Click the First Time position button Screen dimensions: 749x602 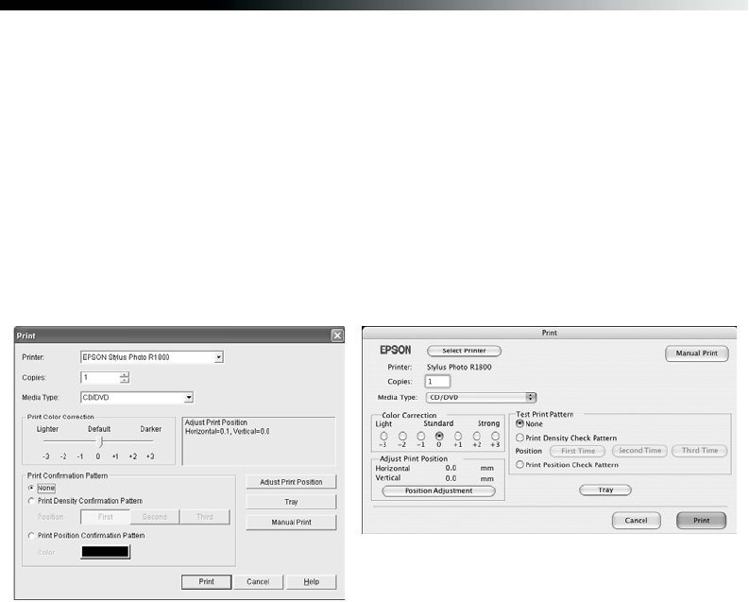[578, 451]
